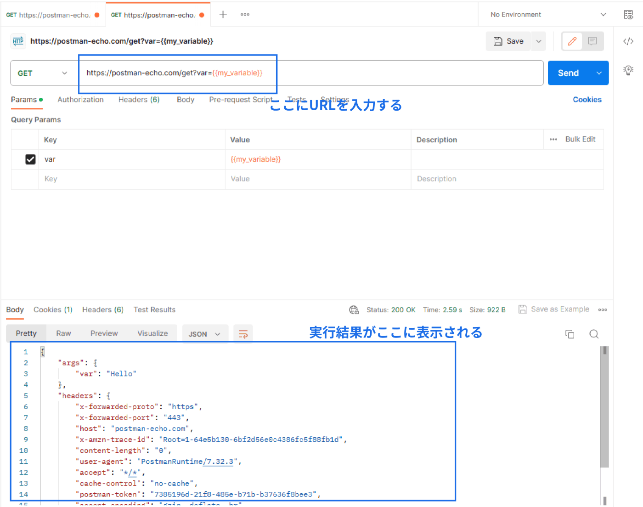Click the empty Description field in new row
This screenshot has width=643, height=507.
tap(507, 179)
